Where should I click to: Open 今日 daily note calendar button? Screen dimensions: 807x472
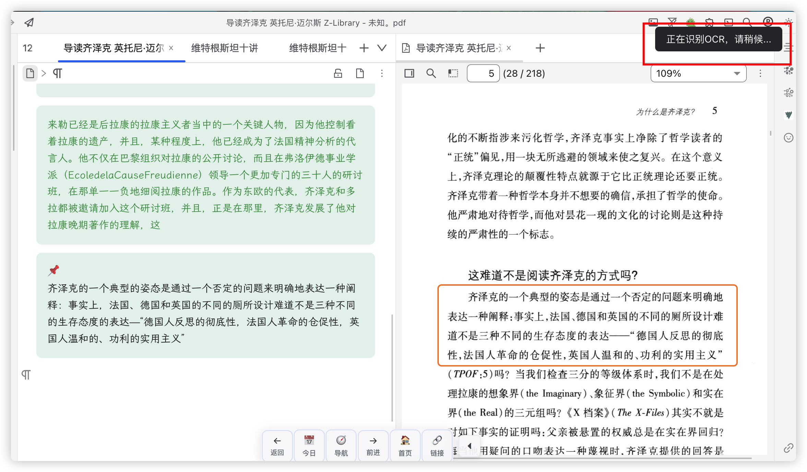309,445
